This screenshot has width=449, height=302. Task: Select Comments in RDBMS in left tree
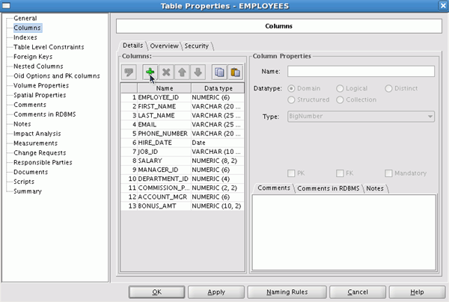pyautogui.click(x=45, y=114)
